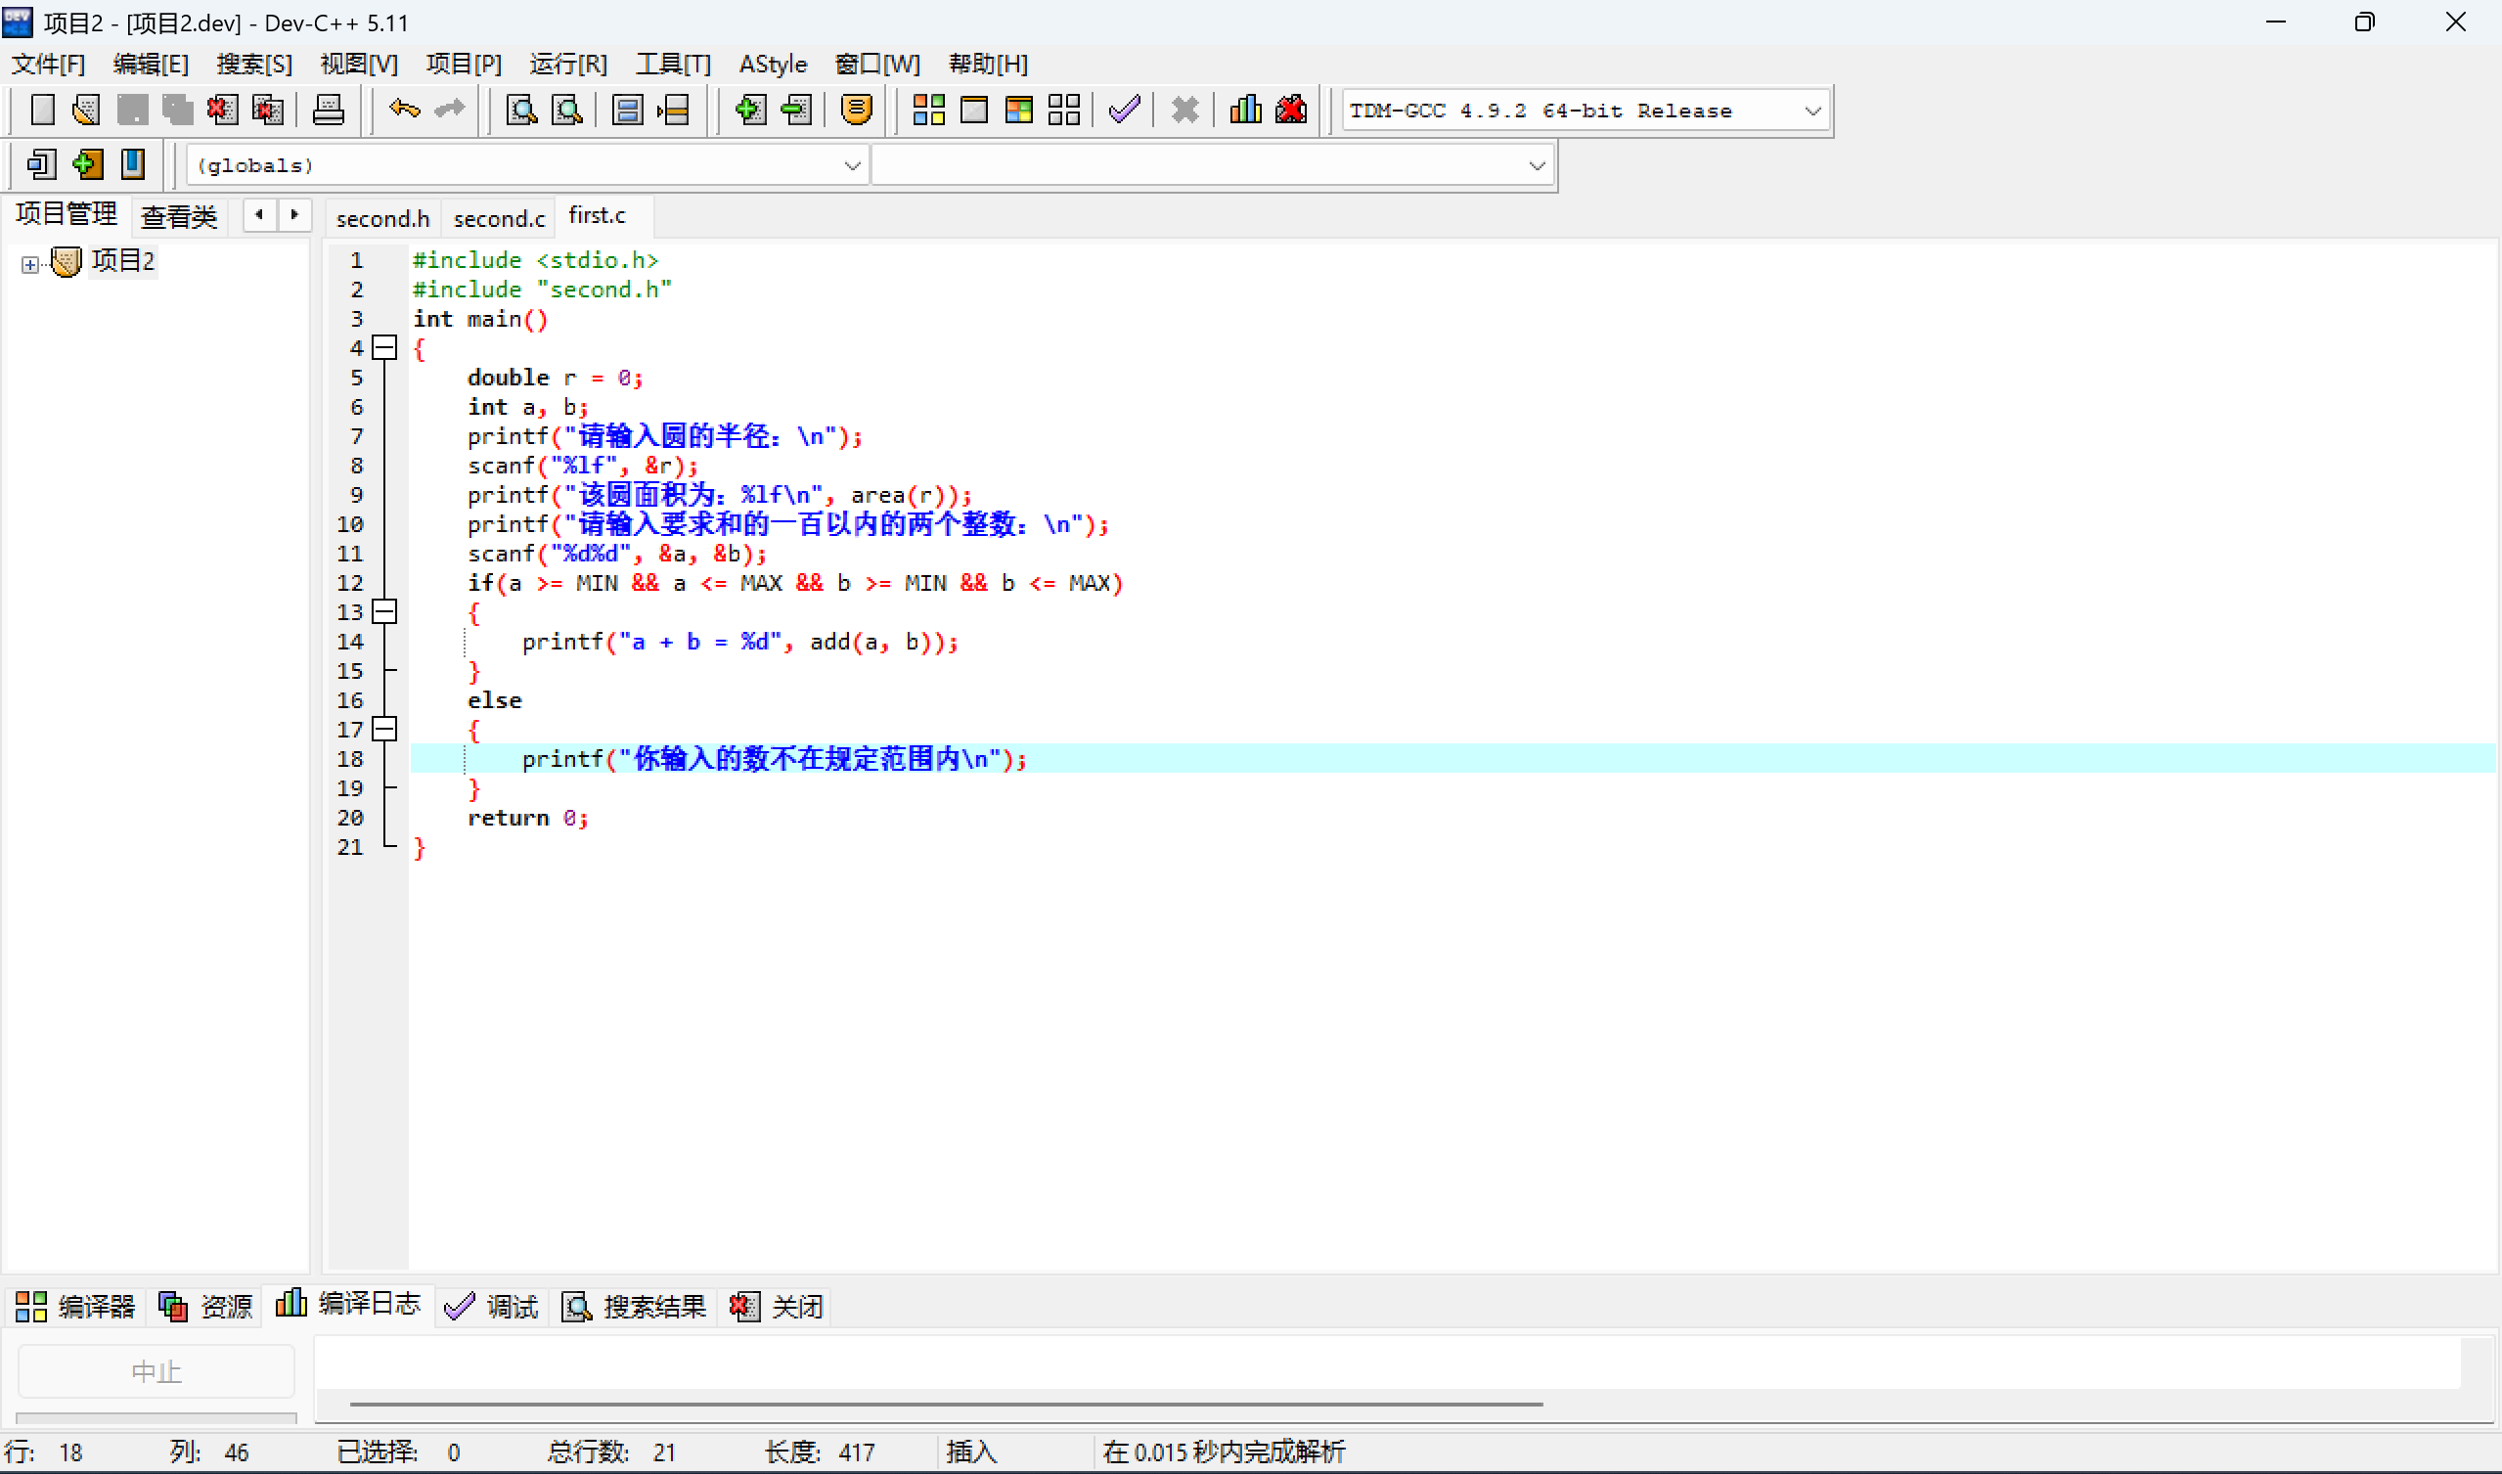The height and width of the screenshot is (1474, 2502).
Task: Expand the 项目2 project tree node
Action: click(x=29, y=264)
